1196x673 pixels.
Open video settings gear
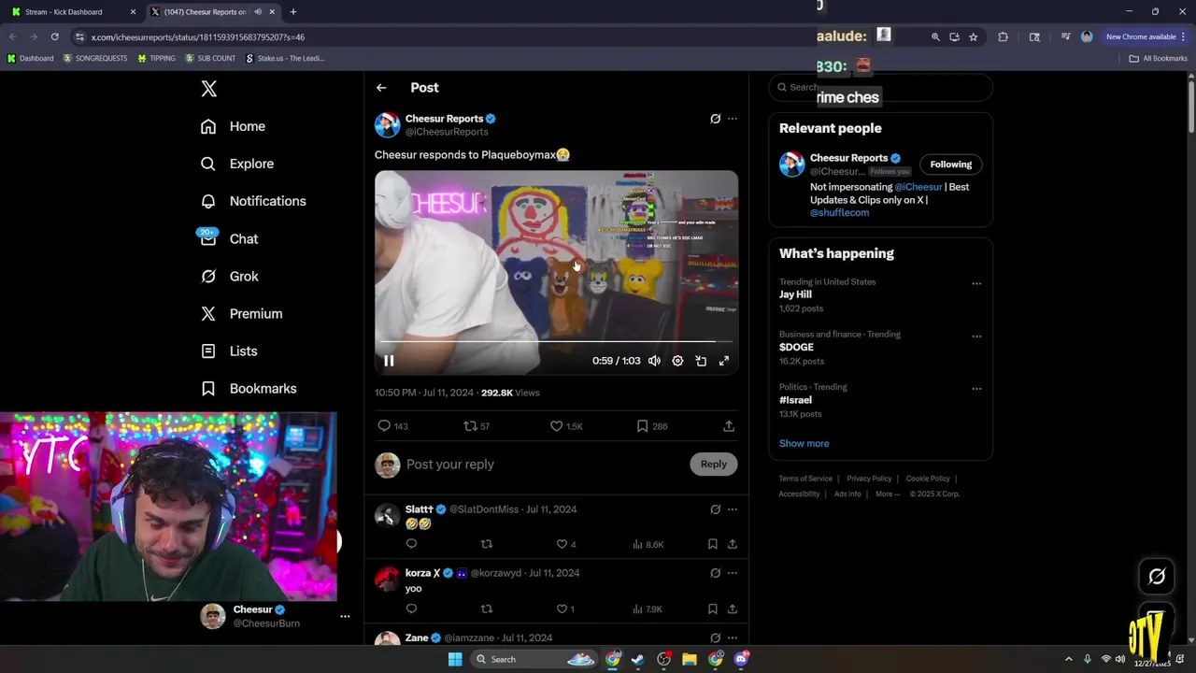(677, 361)
